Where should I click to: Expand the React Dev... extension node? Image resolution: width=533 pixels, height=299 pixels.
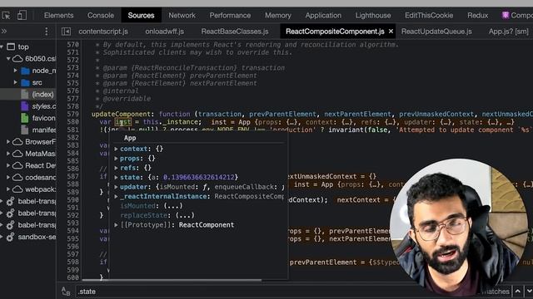pos(8,165)
